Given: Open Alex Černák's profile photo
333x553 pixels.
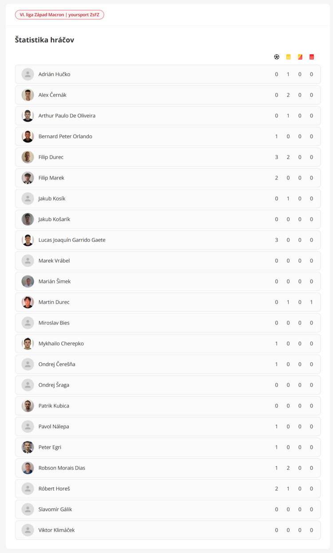Looking at the screenshot, I should click(28, 95).
